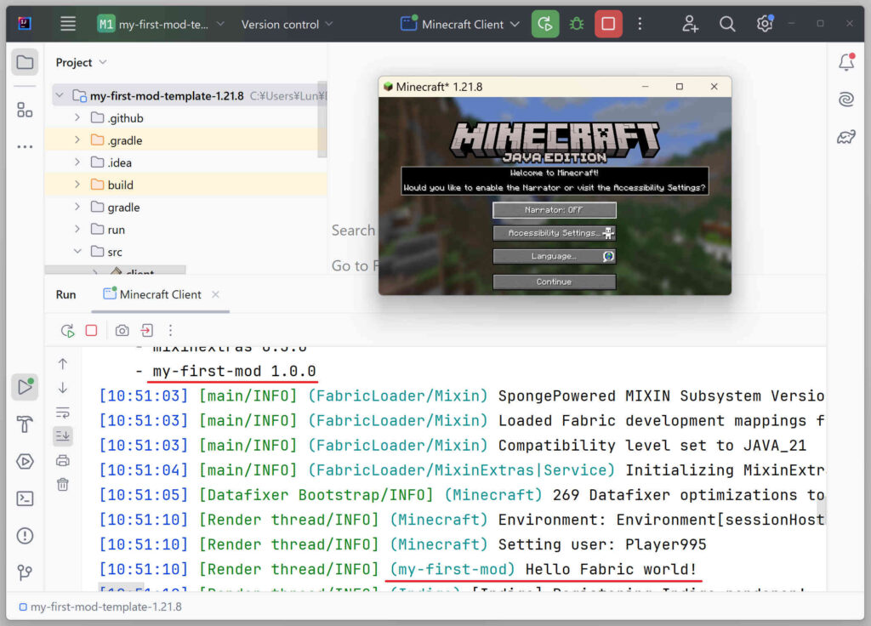Image resolution: width=871 pixels, height=626 pixels.
Task: Click the Run panel label
Action: (x=65, y=294)
